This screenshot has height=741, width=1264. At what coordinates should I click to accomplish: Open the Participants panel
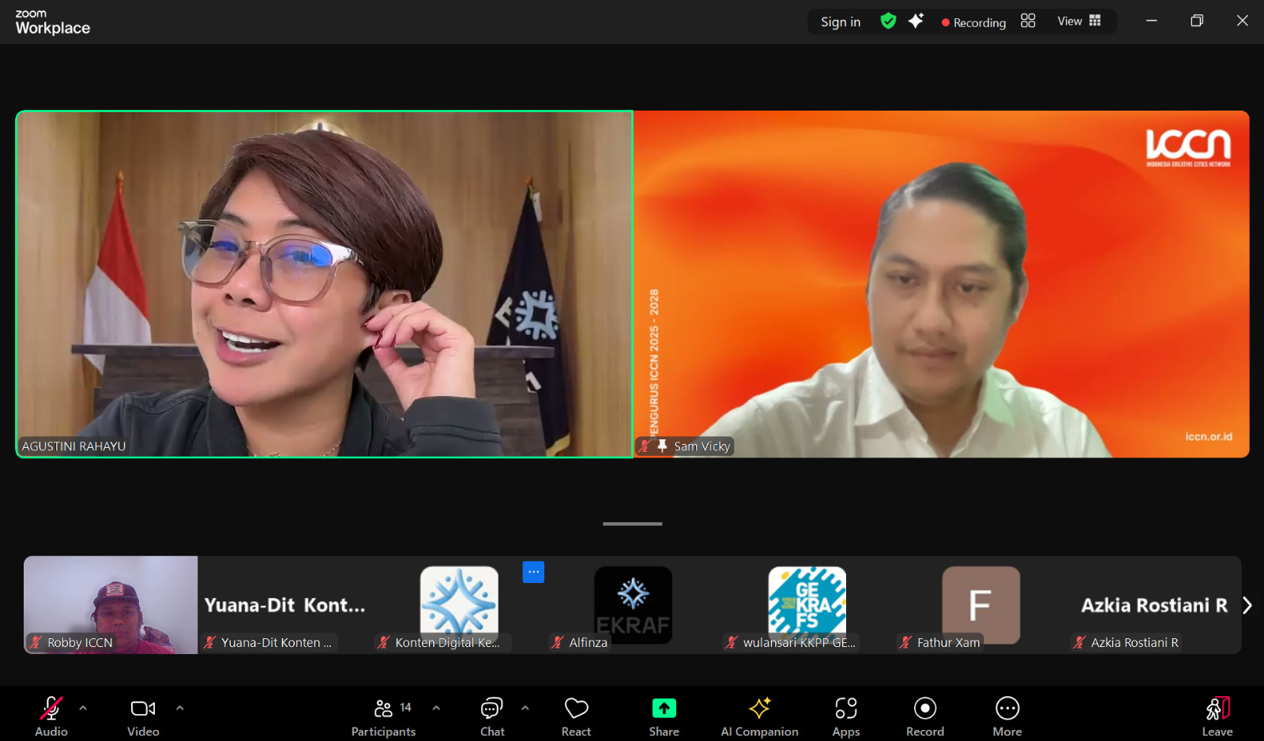(384, 717)
